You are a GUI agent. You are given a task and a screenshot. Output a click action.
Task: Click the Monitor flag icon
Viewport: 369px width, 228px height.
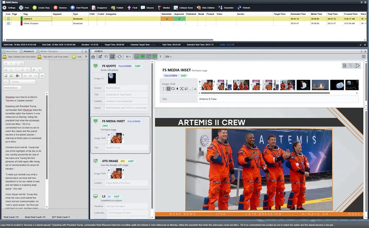coord(159,8)
